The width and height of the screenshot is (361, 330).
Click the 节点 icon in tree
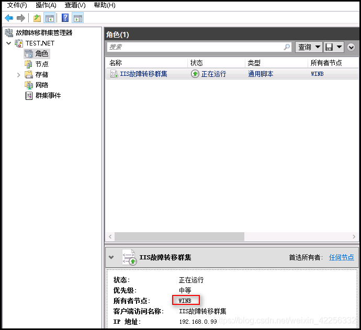[29, 64]
